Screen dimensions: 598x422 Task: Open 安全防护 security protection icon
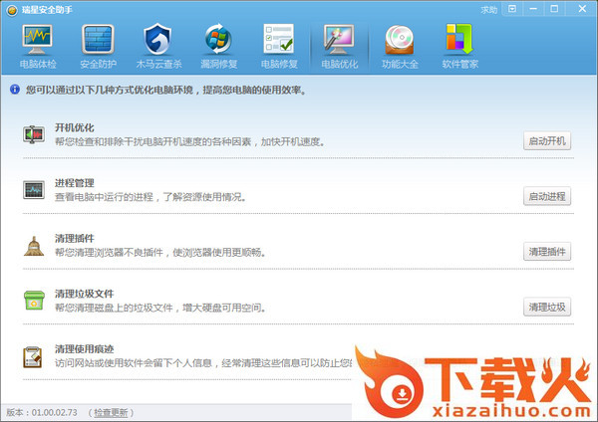click(98, 39)
